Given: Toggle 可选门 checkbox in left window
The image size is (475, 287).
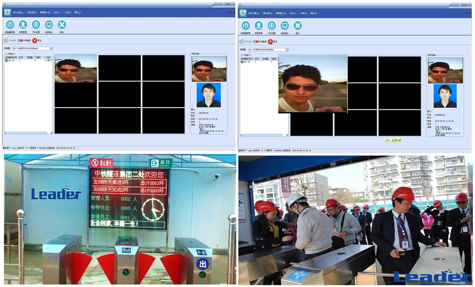Looking at the screenshot, I should [x=6, y=54].
